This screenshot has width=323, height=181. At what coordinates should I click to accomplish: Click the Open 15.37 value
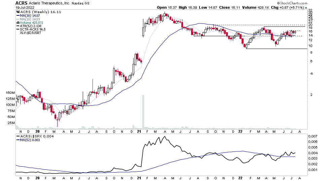(x=167, y=7)
